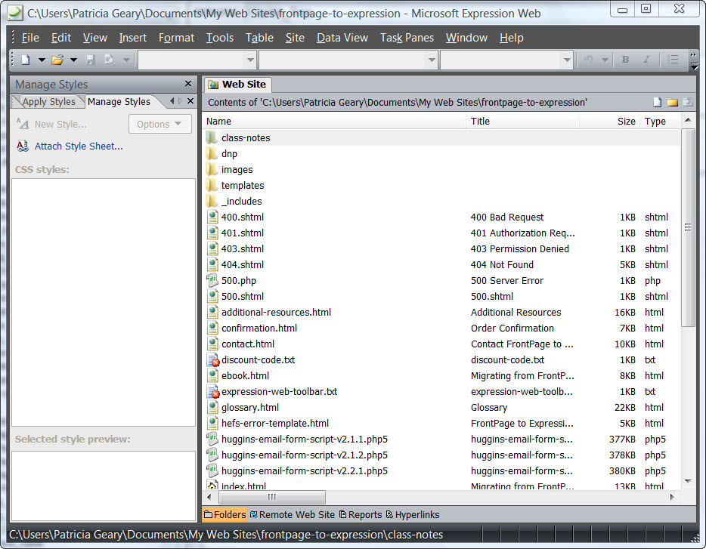Click the Attach Style Sheet link
Screen dimensions: 706x549
79,147
